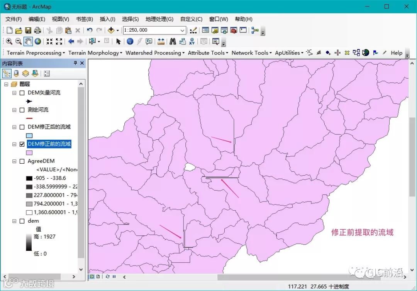Open the 视图(V) menu

click(60, 19)
